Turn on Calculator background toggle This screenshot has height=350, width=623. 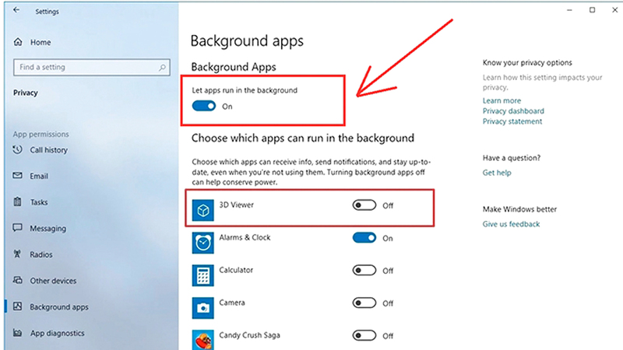(x=364, y=271)
